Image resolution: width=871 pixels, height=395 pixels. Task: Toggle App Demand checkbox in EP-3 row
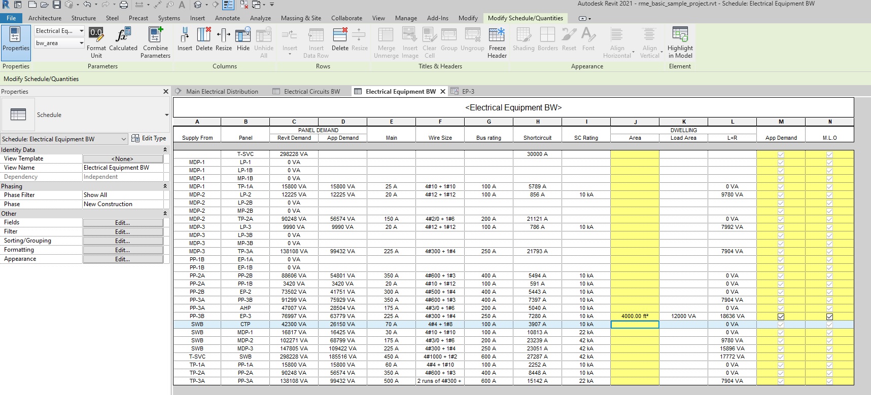click(781, 317)
